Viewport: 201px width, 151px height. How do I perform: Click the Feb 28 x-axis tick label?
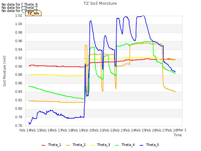coord(171,130)
